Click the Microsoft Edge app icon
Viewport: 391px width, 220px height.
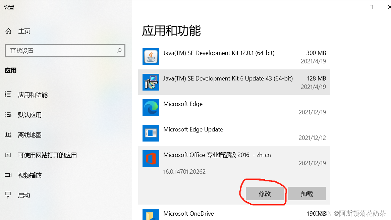coord(151,108)
